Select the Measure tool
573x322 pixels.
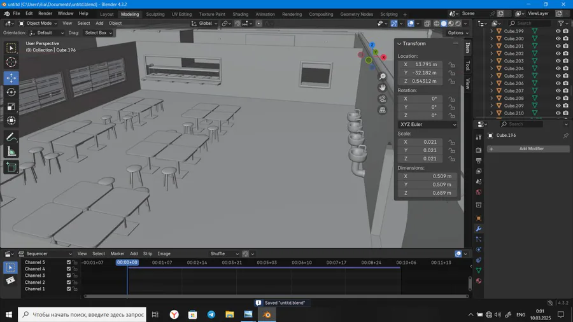pos(11,151)
